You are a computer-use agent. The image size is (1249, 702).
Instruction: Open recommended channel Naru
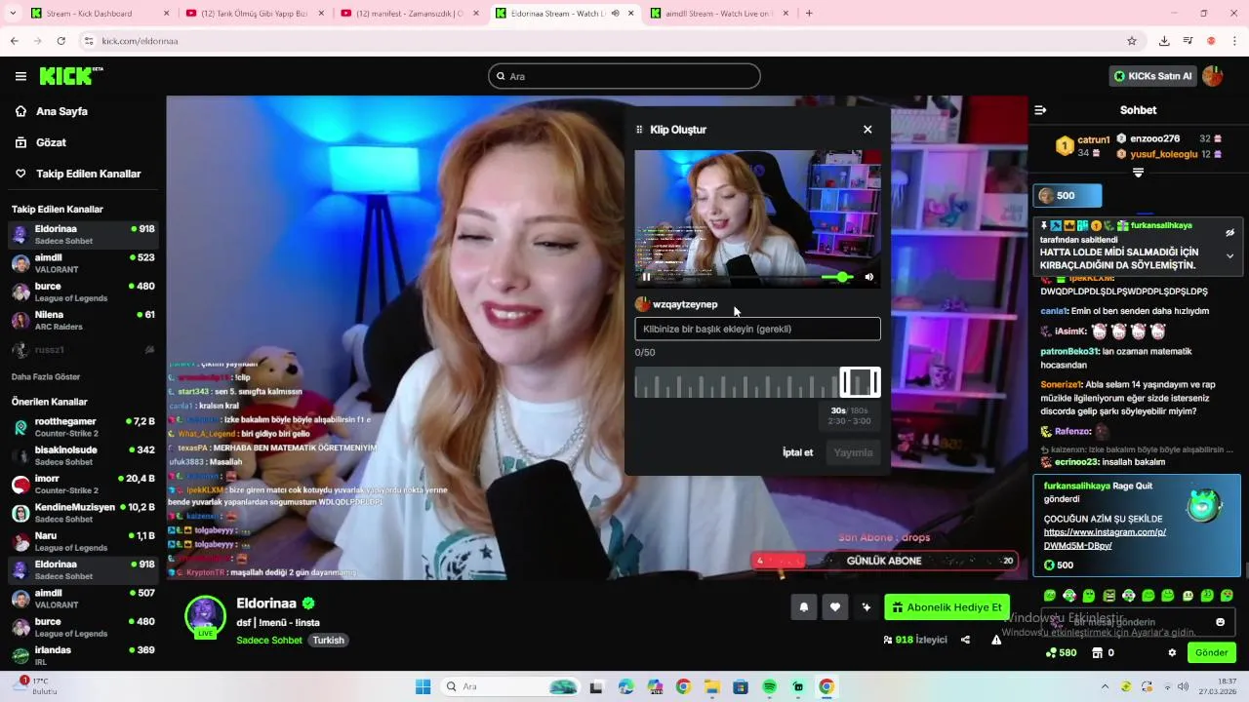(x=83, y=541)
